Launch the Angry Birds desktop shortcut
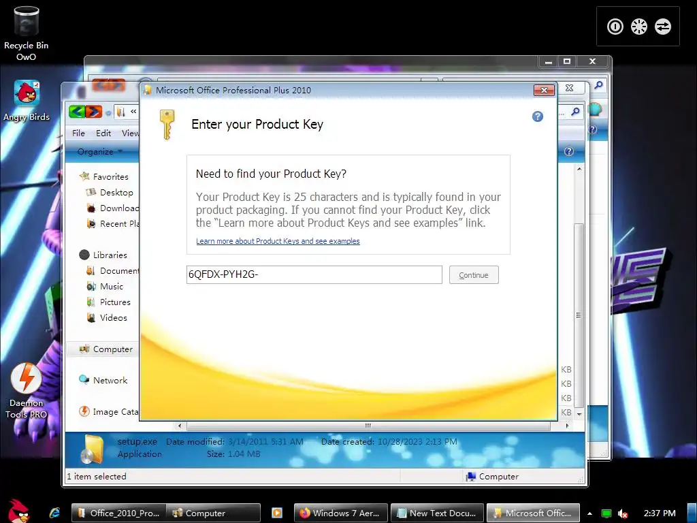This screenshot has height=523, width=697. (x=27, y=101)
